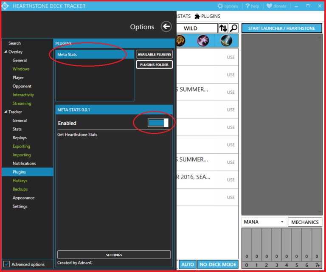Click the deck panel vertical scrollbar

(320, 124)
